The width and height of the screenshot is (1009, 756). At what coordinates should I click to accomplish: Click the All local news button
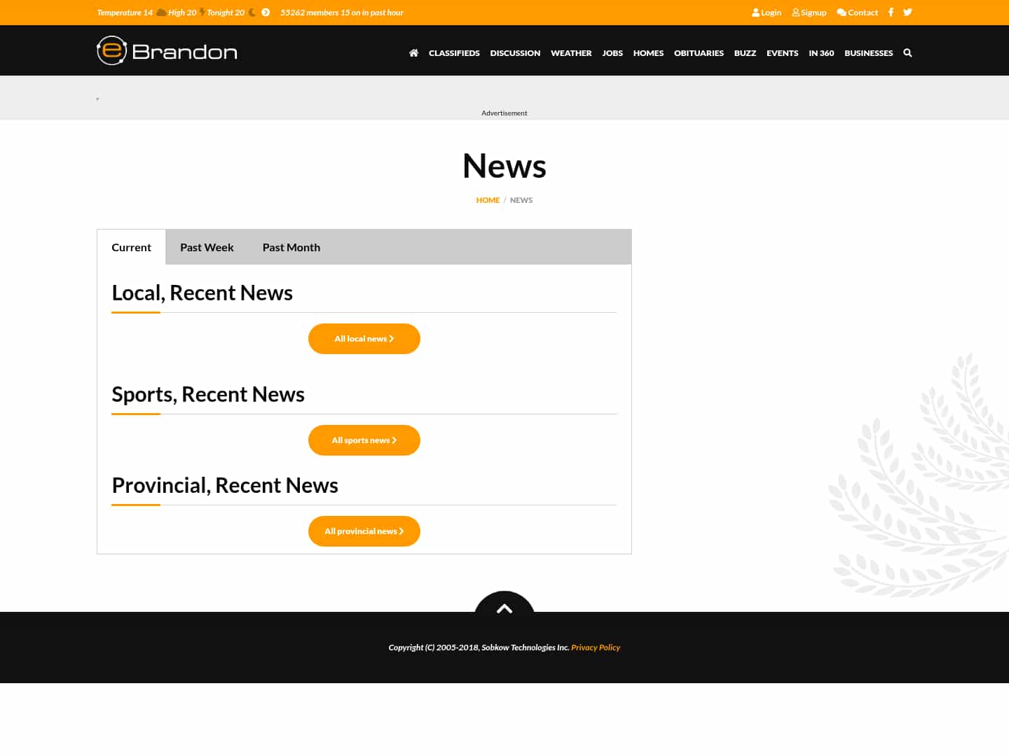pos(364,339)
